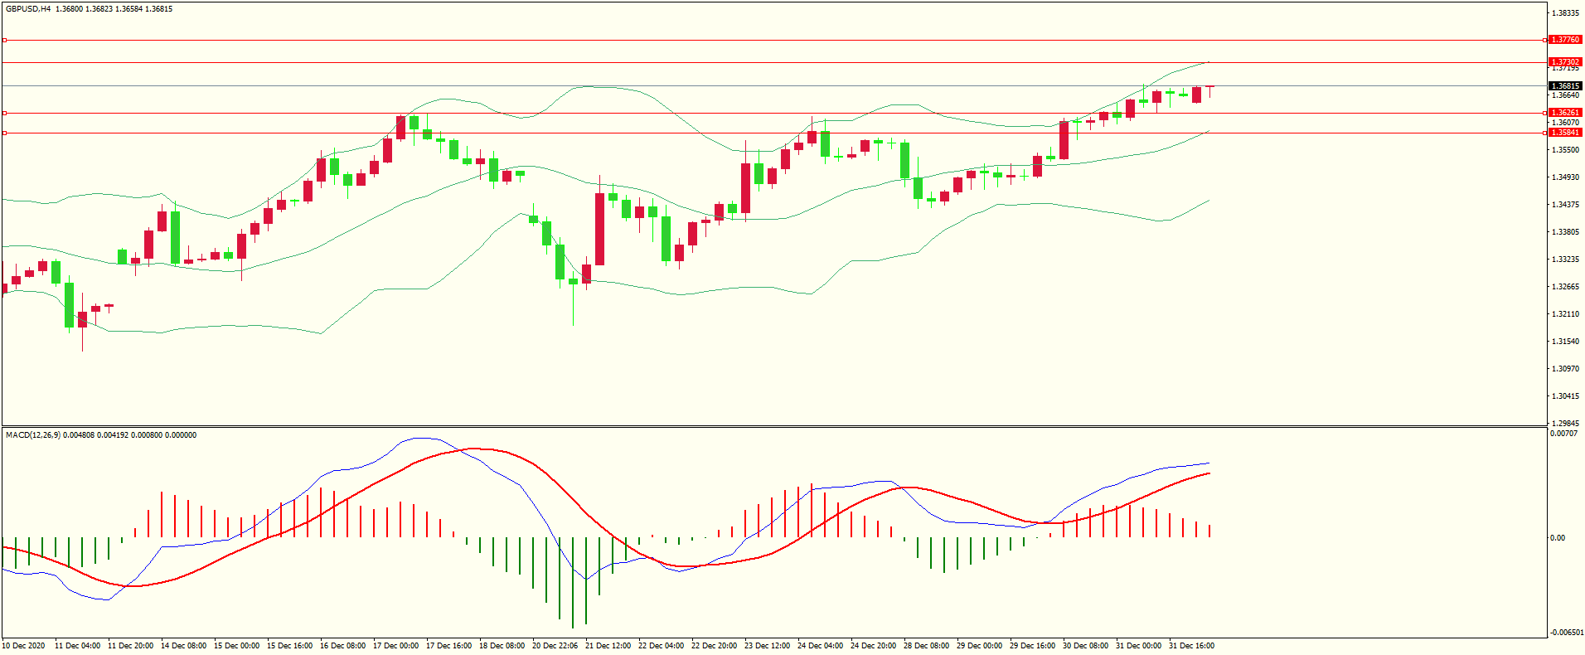
Task: Click the 1.36070 price scale label
Action: (1565, 123)
